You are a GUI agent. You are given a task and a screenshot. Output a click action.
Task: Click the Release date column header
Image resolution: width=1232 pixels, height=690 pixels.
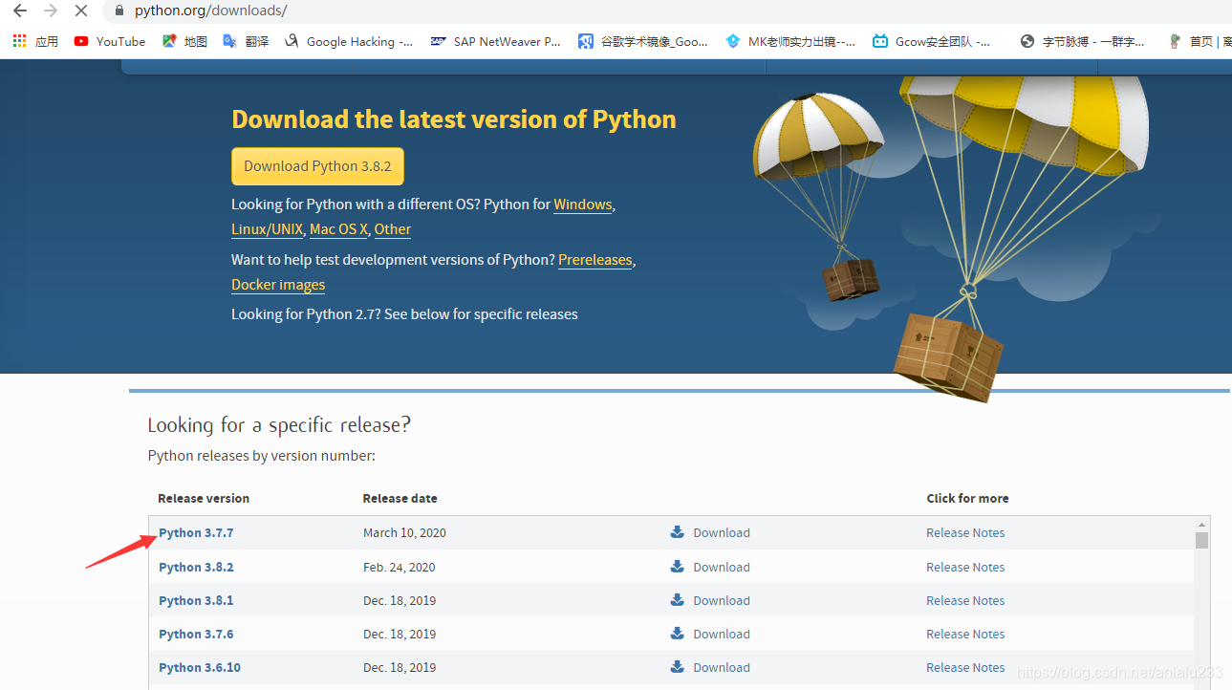click(x=400, y=498)
